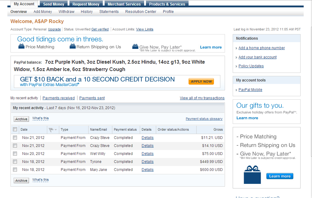Screen dimensions: 312x198
Task: Click the gift icon beside Price Matching
Action: tap(21, 46)
